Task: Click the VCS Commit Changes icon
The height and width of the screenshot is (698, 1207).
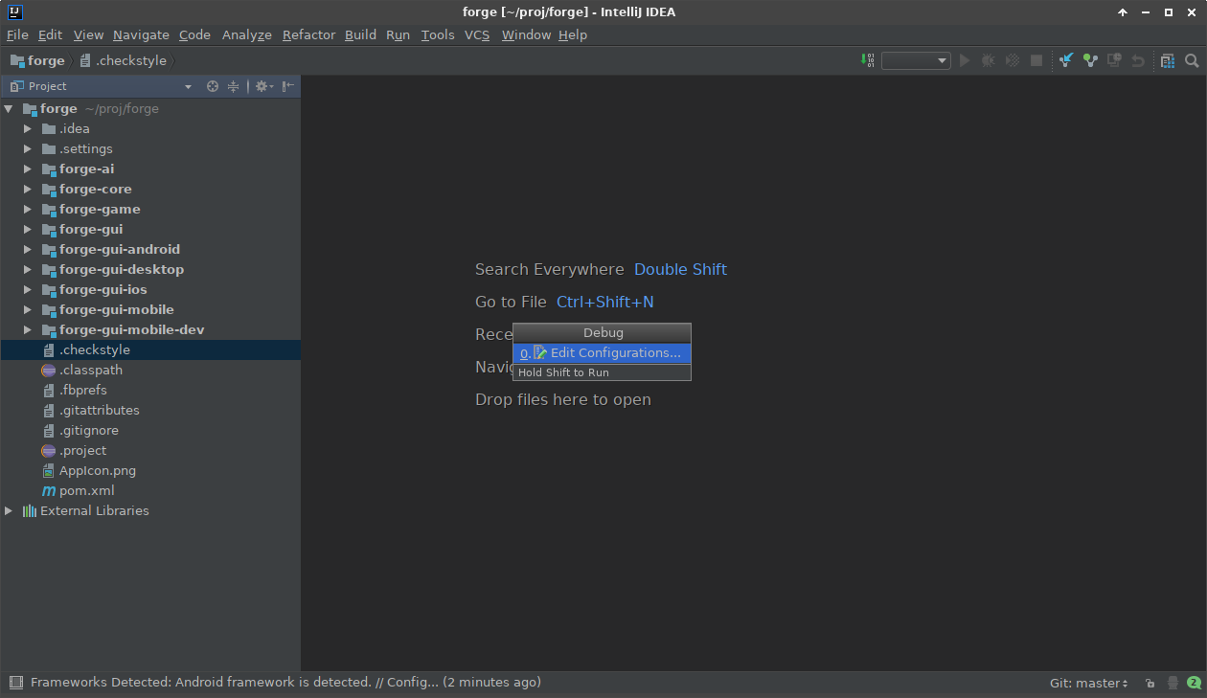Action: point(1089,60)
